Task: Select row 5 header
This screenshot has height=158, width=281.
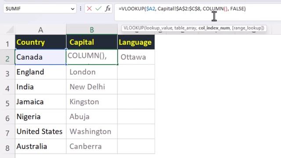Action: click(7, 101)
